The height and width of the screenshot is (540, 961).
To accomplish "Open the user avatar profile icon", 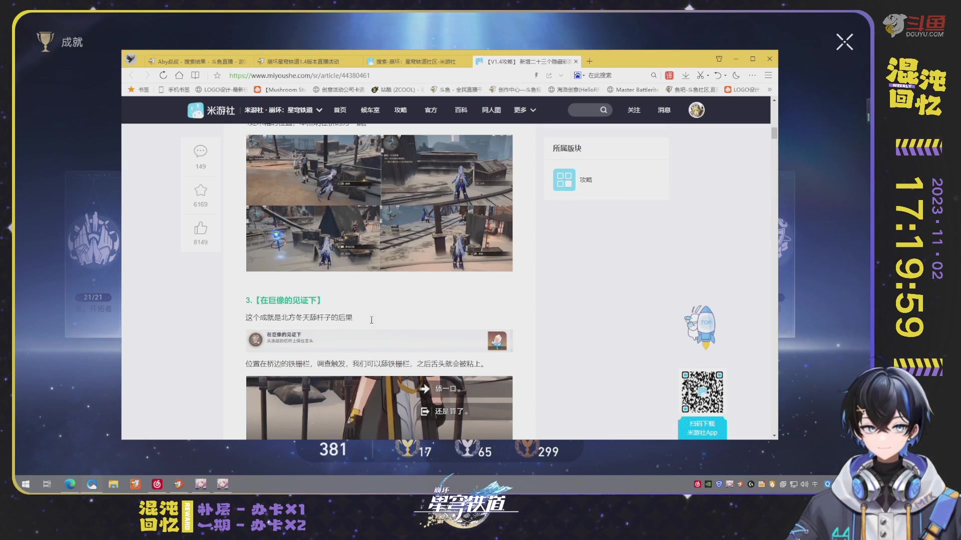I will point(696,110).
